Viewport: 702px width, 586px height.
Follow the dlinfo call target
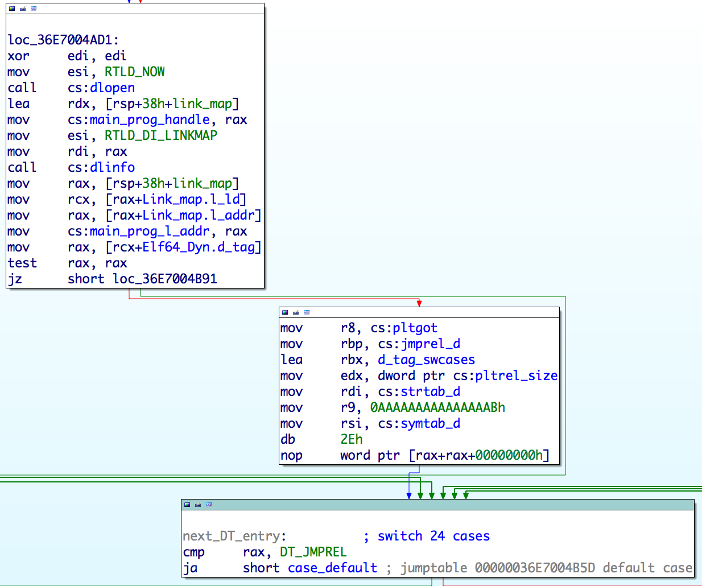(112, 167)
